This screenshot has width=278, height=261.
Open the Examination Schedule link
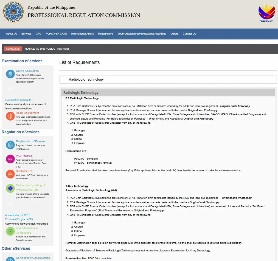(18, 100)
